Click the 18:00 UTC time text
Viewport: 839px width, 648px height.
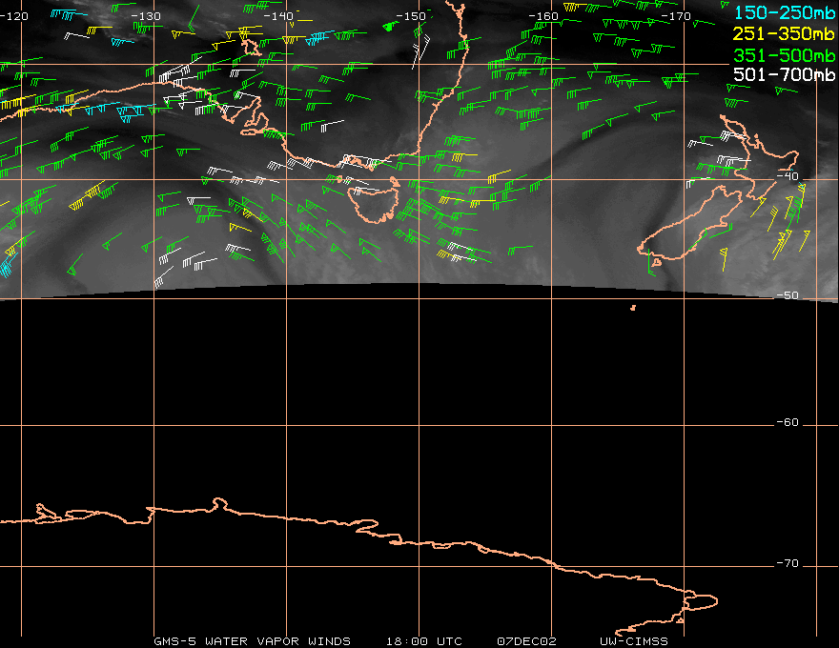pyautogui.click(x=423, y=641)
